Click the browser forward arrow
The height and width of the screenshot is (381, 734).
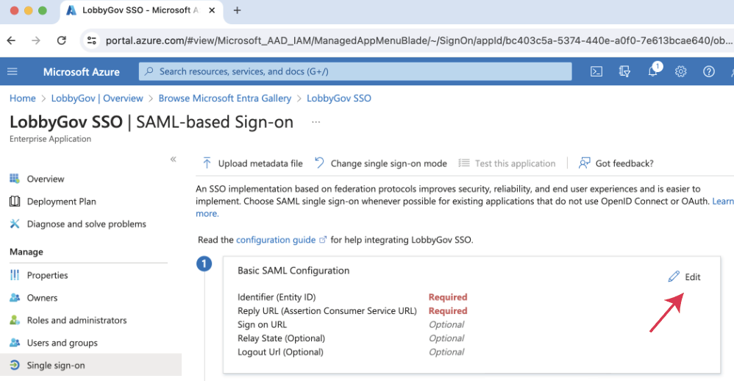click(x=36, y=40)
